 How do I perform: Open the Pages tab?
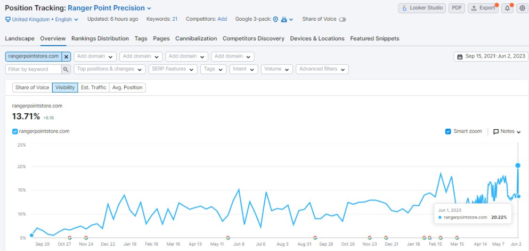(161, 38)
